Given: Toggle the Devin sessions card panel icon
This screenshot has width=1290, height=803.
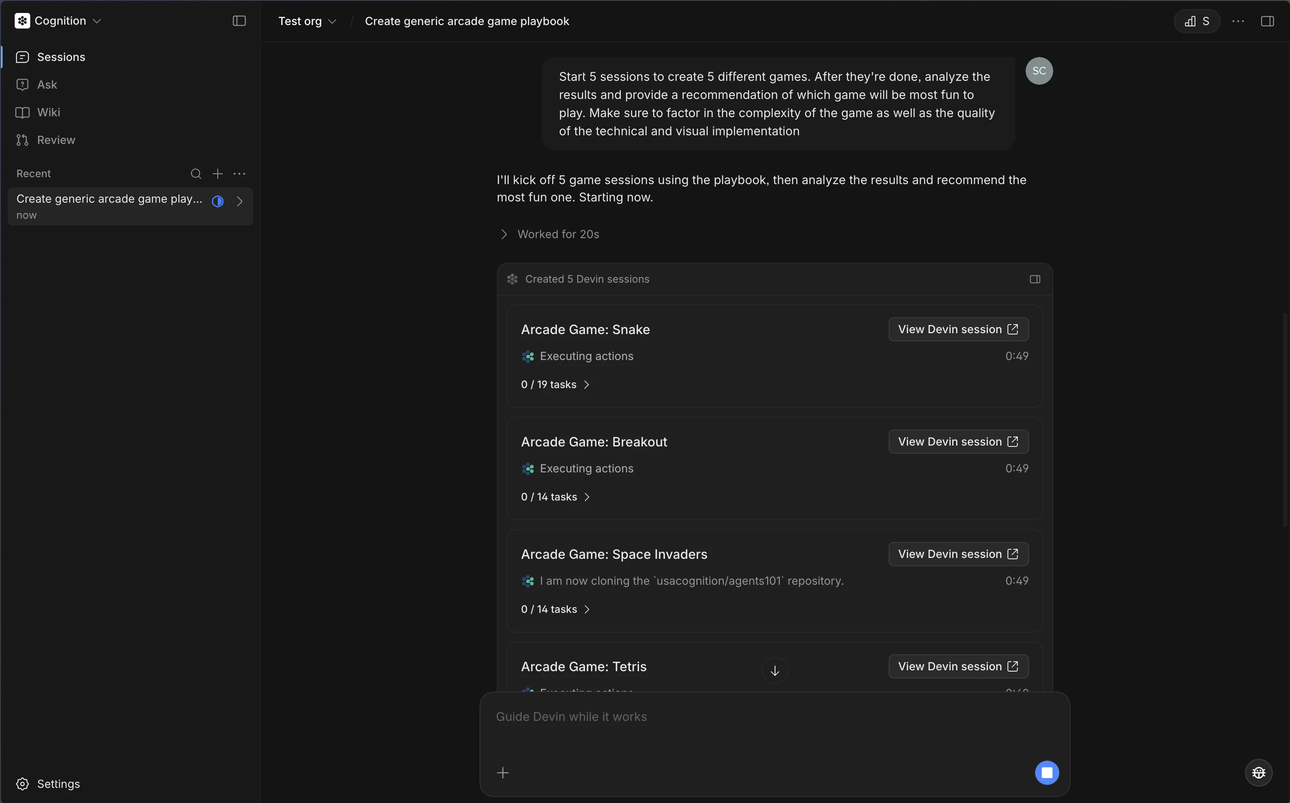Looking at the screenshot, I should coord(1035,279).
